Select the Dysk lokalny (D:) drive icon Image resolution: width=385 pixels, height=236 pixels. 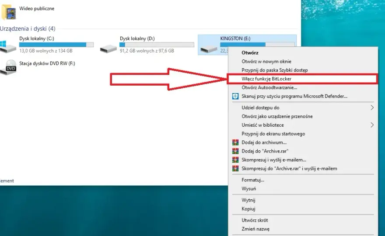click(108, 49)
